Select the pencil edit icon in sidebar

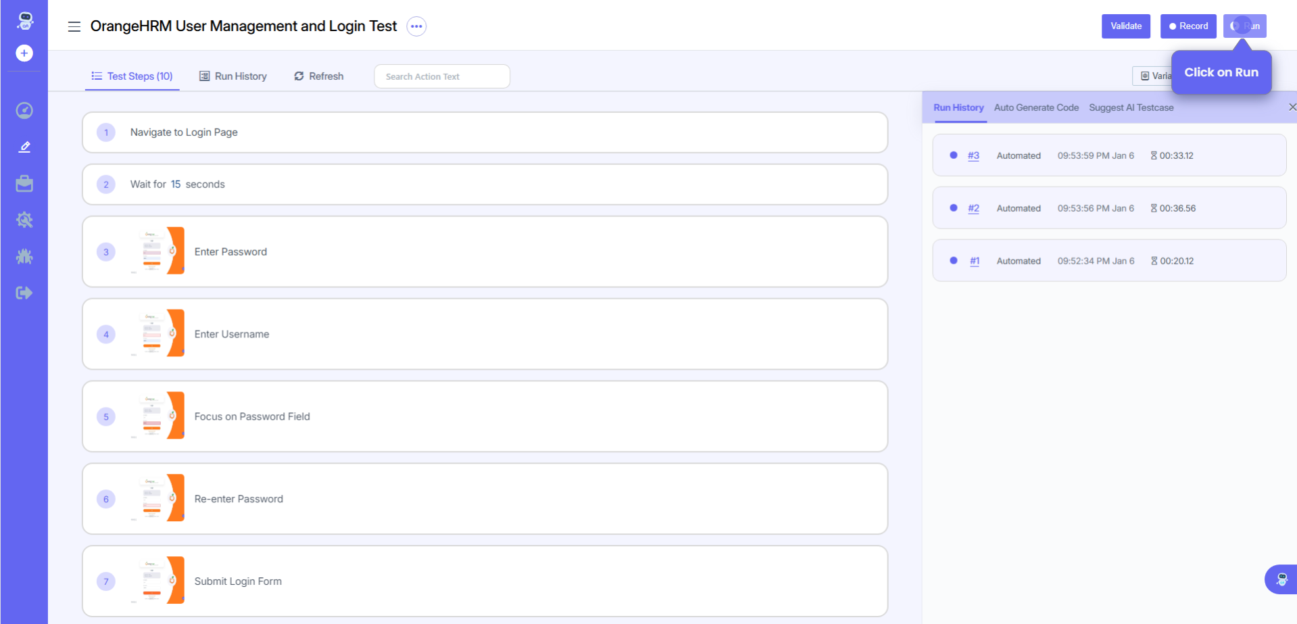point(24,147)
